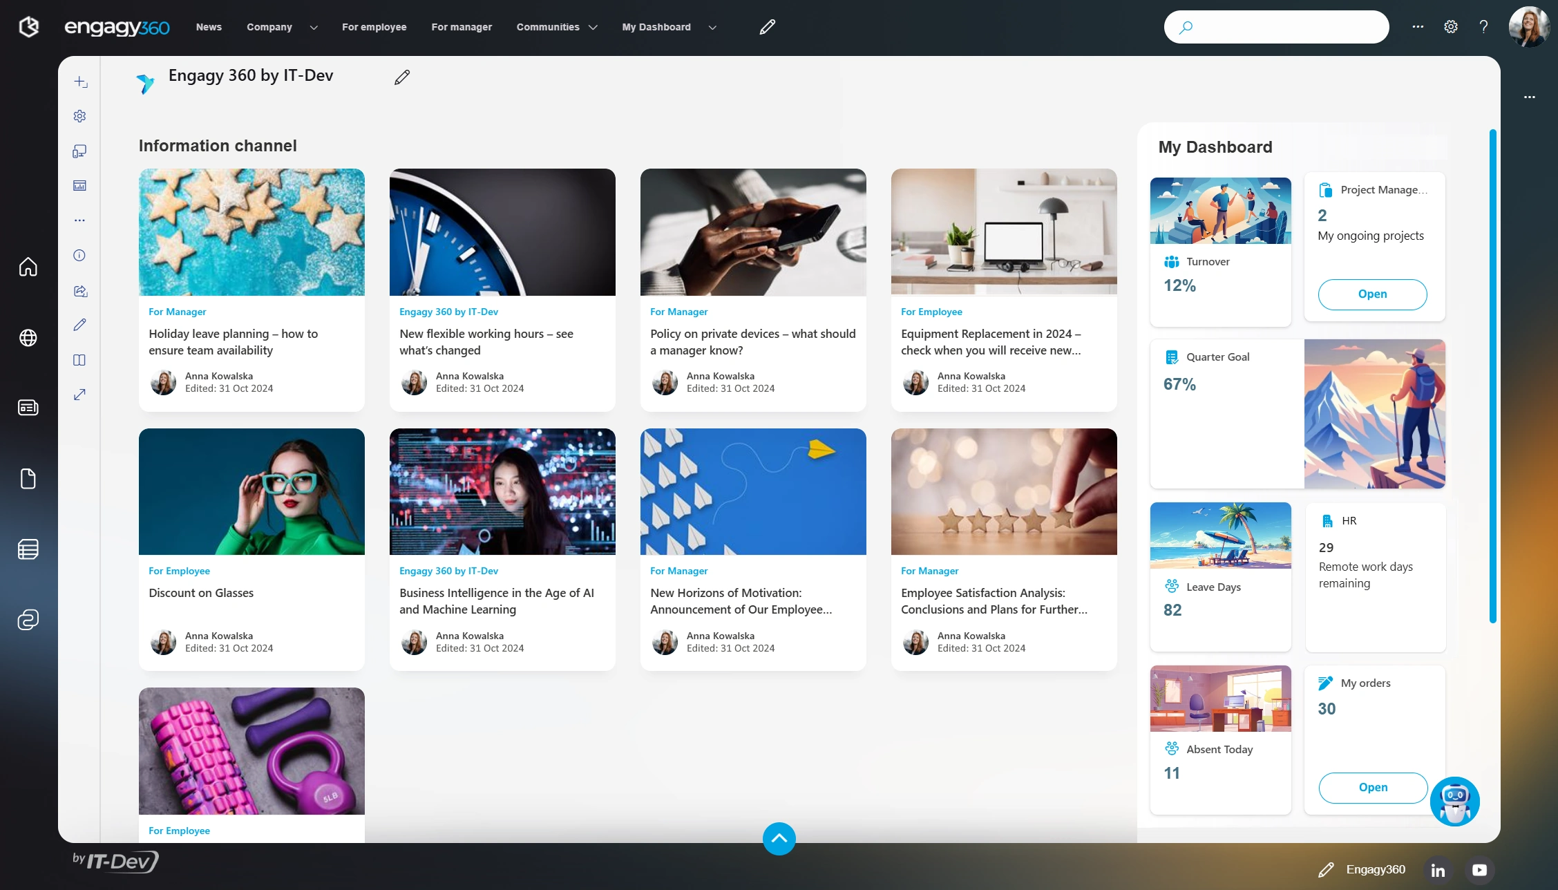The height and width of the screenshot is (890, 1558).
Task: Click the globe icon in the left sidebar
Action: coord(28,338)
